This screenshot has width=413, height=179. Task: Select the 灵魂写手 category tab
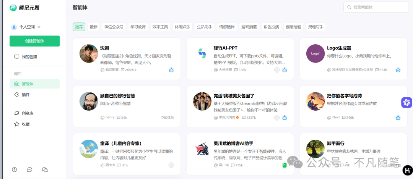coord(316,27)
